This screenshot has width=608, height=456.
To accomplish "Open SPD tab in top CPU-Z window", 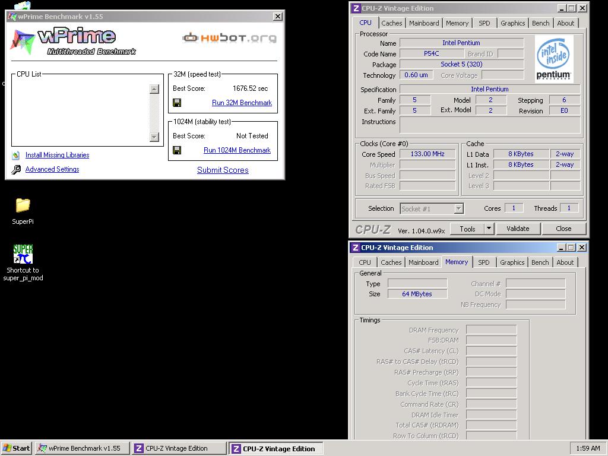I will coord(484,23).
